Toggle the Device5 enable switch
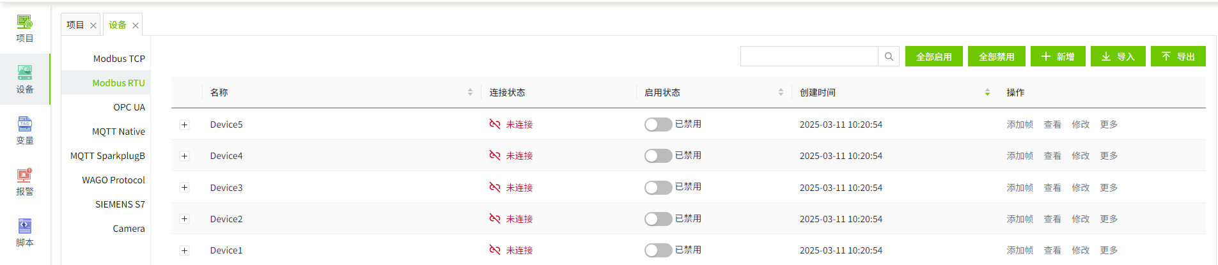Screen dimensions: 1218x265 point(658,125)
